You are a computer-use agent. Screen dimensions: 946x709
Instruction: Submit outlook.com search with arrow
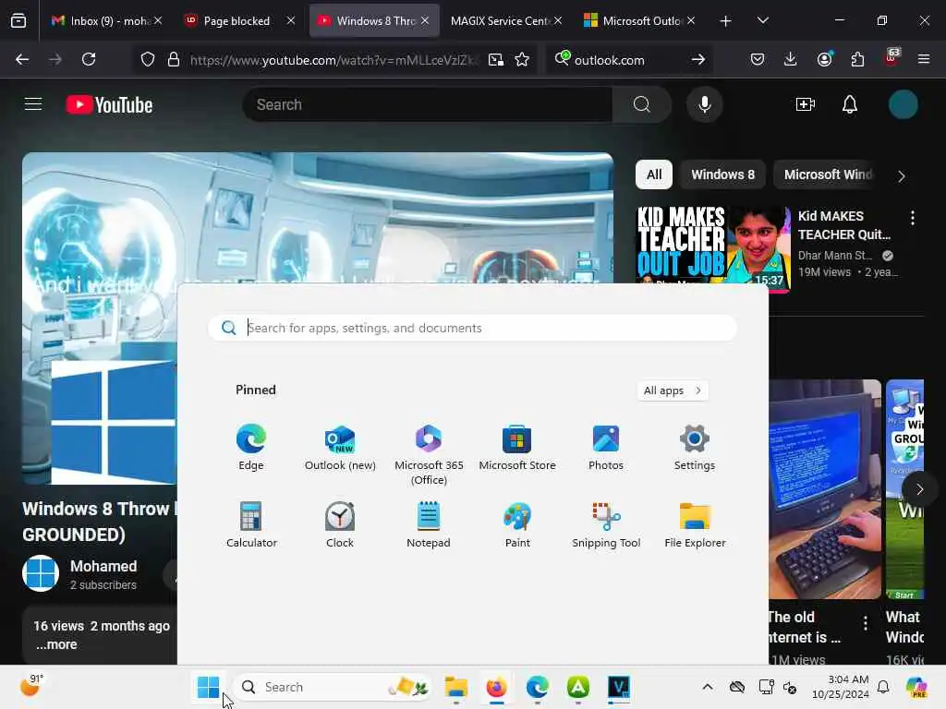coord(698,59)
